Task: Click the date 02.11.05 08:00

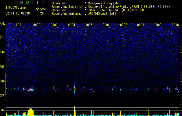Action: [x=18, y=13]
